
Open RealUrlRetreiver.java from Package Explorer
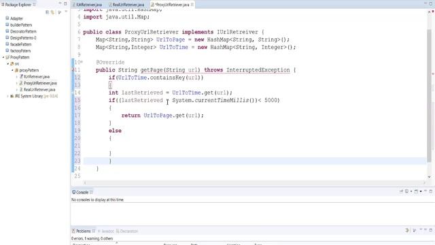39,90
